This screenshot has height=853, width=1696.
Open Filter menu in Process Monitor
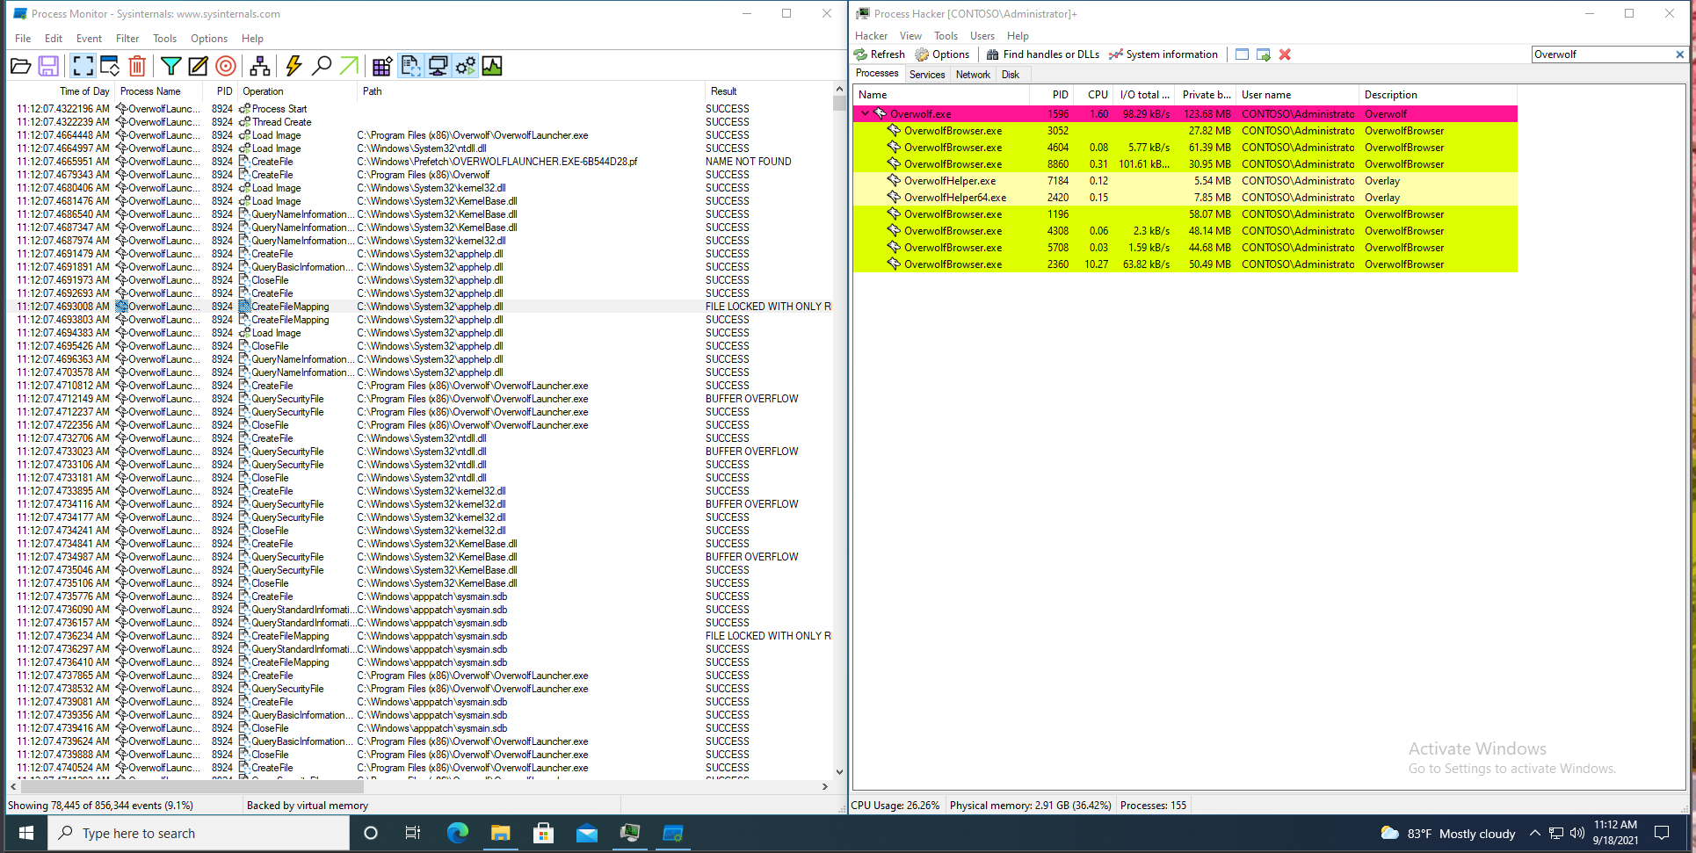coord(127,39)
